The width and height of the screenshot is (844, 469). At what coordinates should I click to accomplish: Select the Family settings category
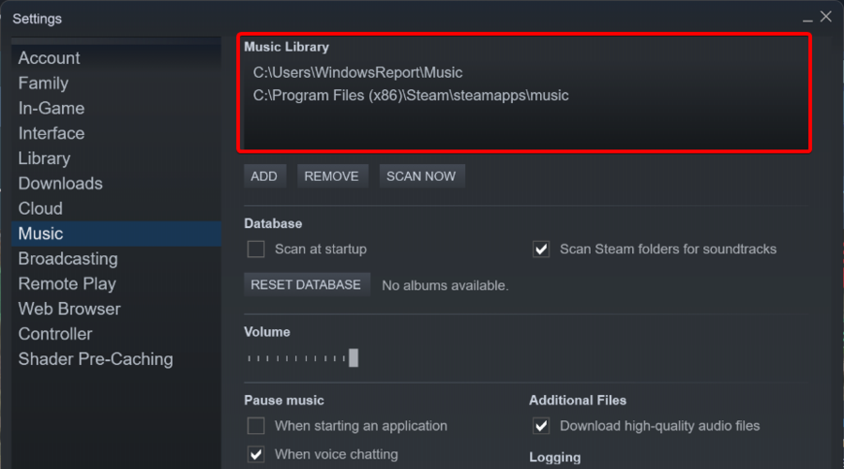coord(43,83)
